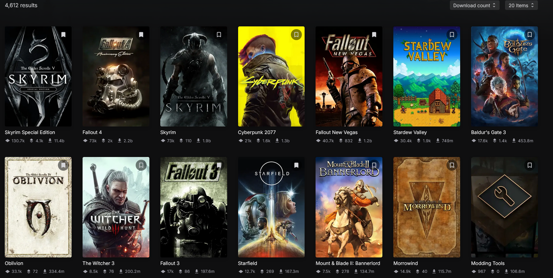
Task: Click the mods icon beside Fallout 3's 17k
Action: coord(163,271)
